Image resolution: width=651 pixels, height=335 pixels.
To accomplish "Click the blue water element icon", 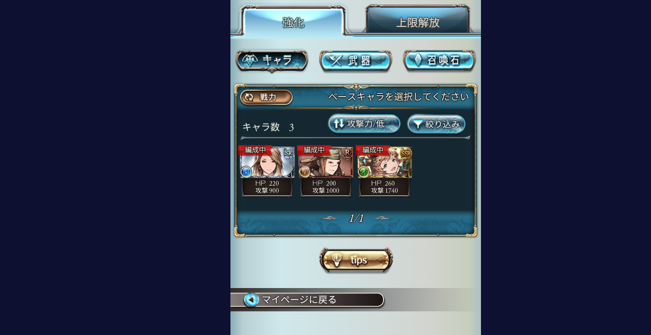I will coord(246,172).
